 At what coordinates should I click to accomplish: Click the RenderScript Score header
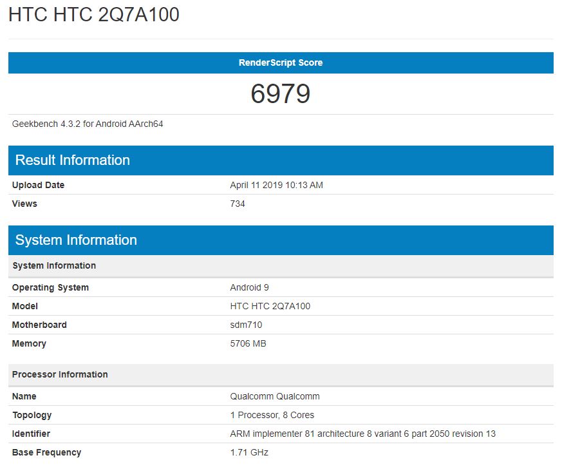[x=281, y=62]
